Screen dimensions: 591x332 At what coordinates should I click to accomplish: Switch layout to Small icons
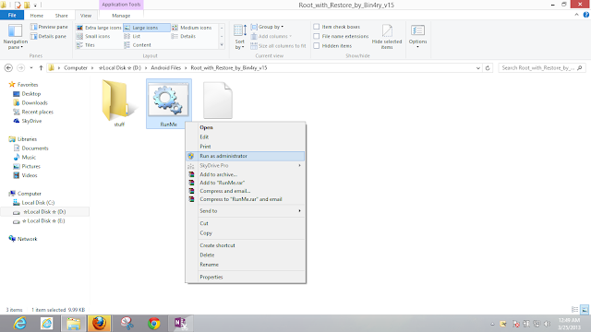(x=93, y=36)
